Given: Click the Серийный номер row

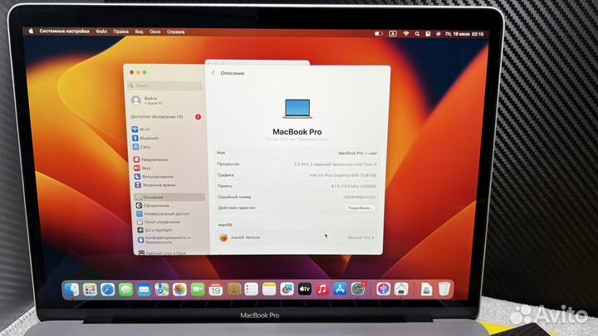Looking at the screenshot, I should coord(297,197).
